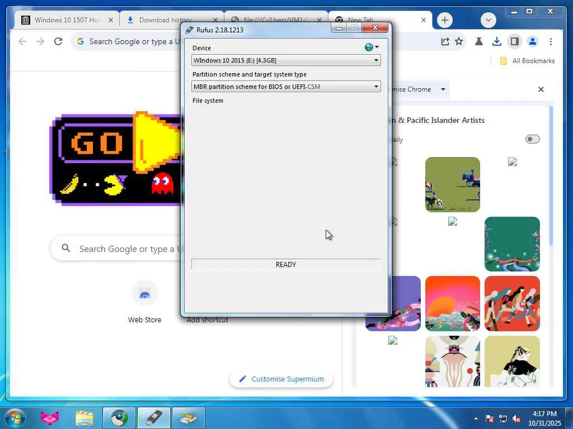
Task: Select the horse riders theme thumbnail
Action: tap(452, 184)
